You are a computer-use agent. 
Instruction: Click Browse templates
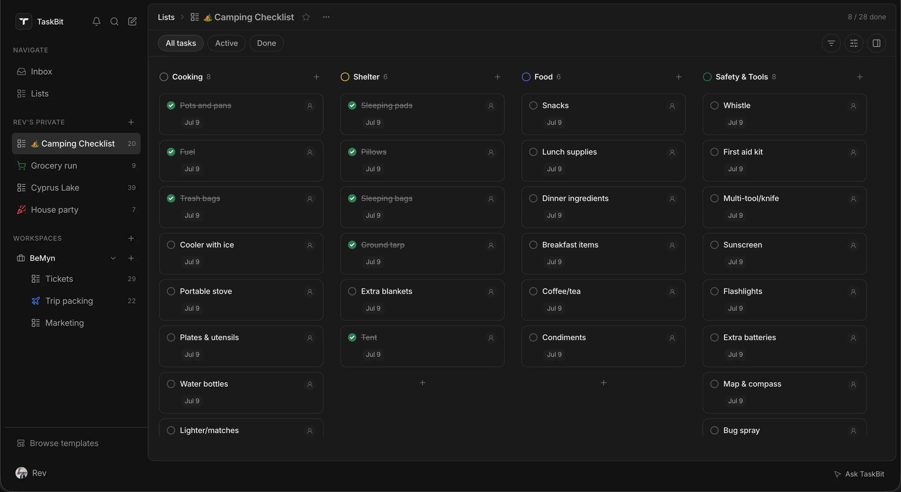[58, 443]
